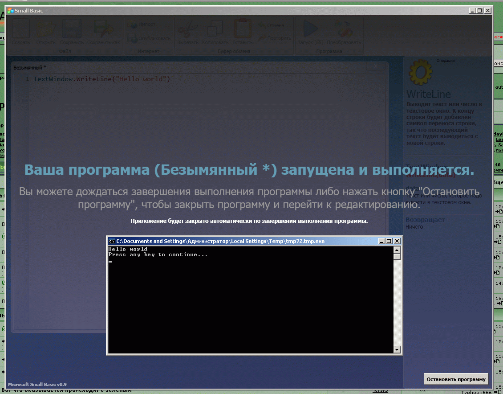503x394 pixels.
Task: Click the Hello world output line in console
Action: [x=128, y=249]
